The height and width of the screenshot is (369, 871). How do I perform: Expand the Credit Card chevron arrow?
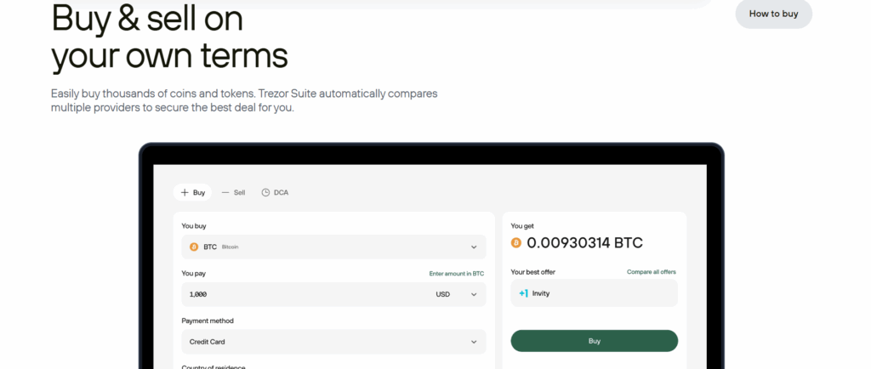474,342
